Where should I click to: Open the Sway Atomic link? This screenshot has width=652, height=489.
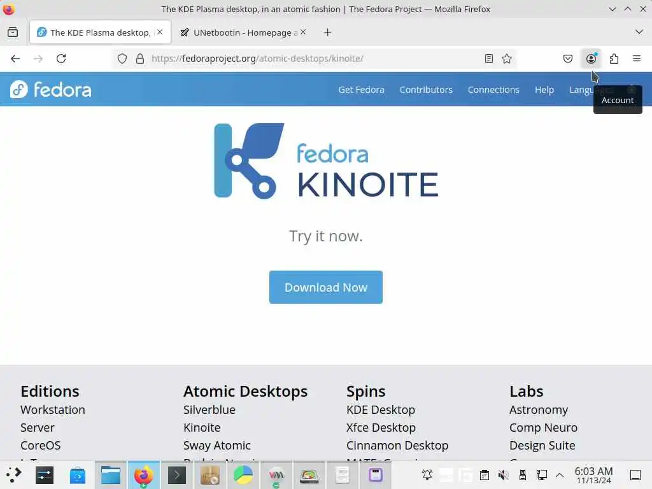[216, 446]
